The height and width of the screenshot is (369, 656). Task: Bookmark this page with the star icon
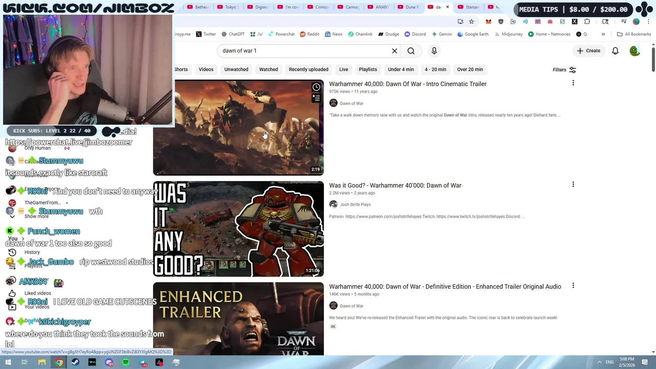click(471, 22)
